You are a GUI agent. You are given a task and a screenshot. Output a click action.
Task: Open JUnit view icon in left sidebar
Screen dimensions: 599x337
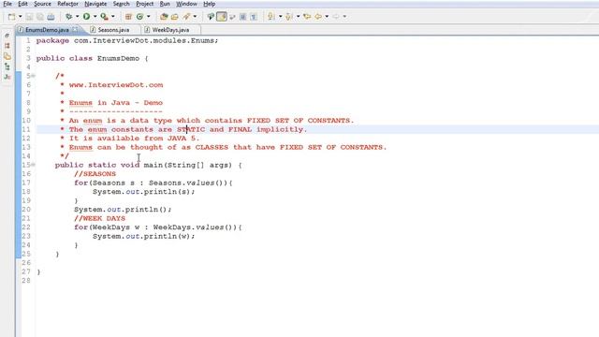pos(7,77)
